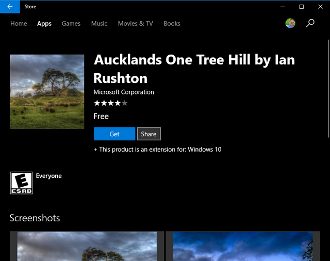Open the user account avatar
The width and height of the screenshot is (330, 261).
290,23
